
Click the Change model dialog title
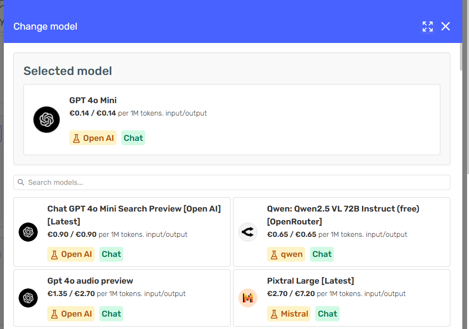click(x=45, y=26)
